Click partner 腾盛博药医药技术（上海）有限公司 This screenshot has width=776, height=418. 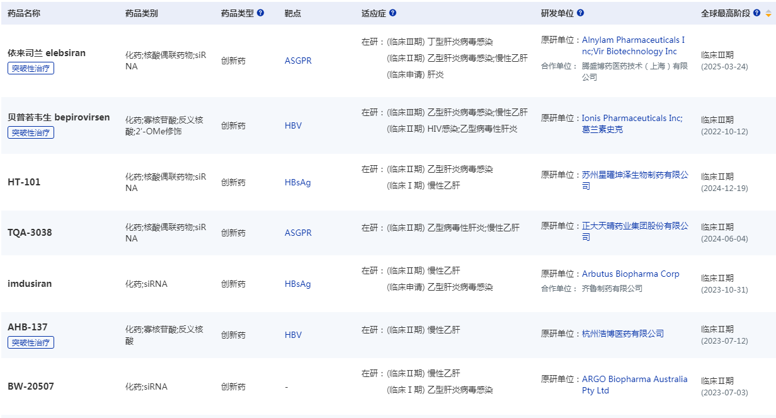click(x=635, y=71)
